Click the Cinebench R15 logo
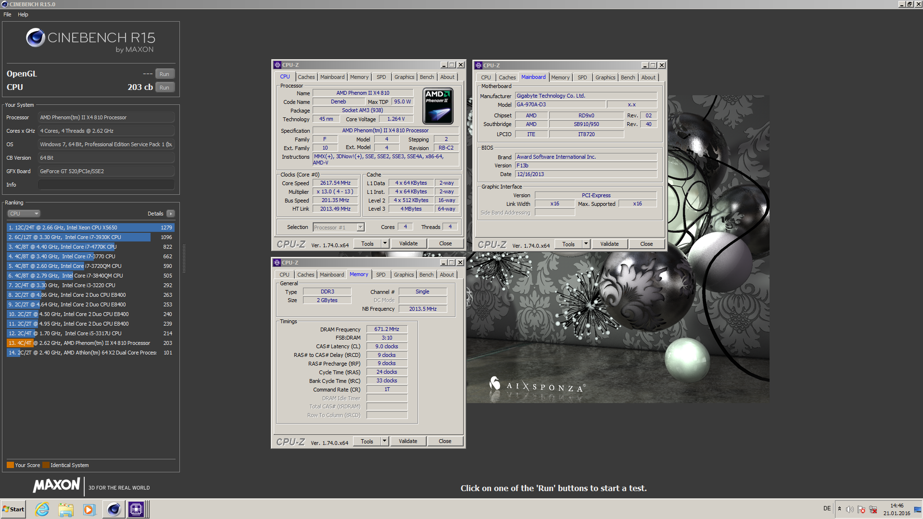The height and width of the screenshot is (519, 923). [x=90, y=40]
